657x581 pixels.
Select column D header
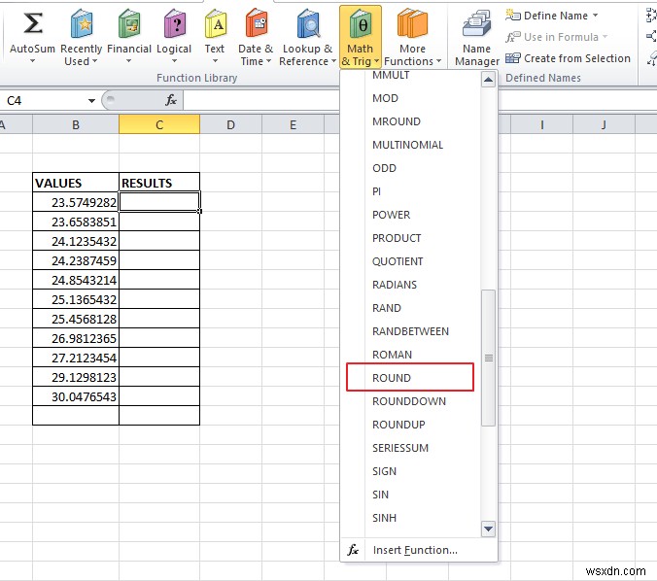pyautogui.click(x=231, y=124)
